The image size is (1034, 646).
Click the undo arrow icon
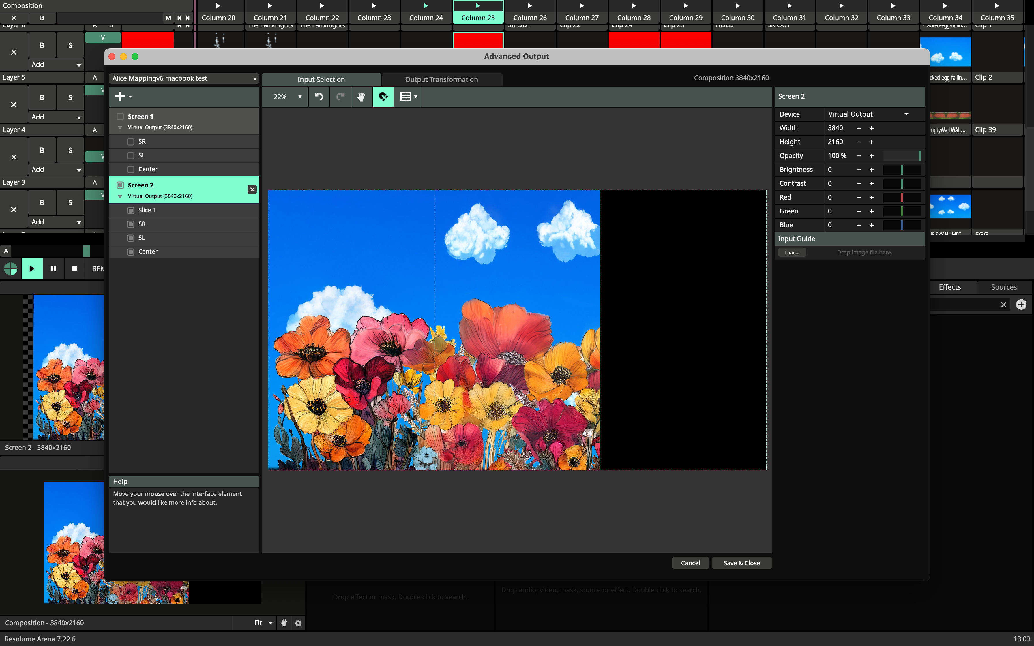point(319,97)
